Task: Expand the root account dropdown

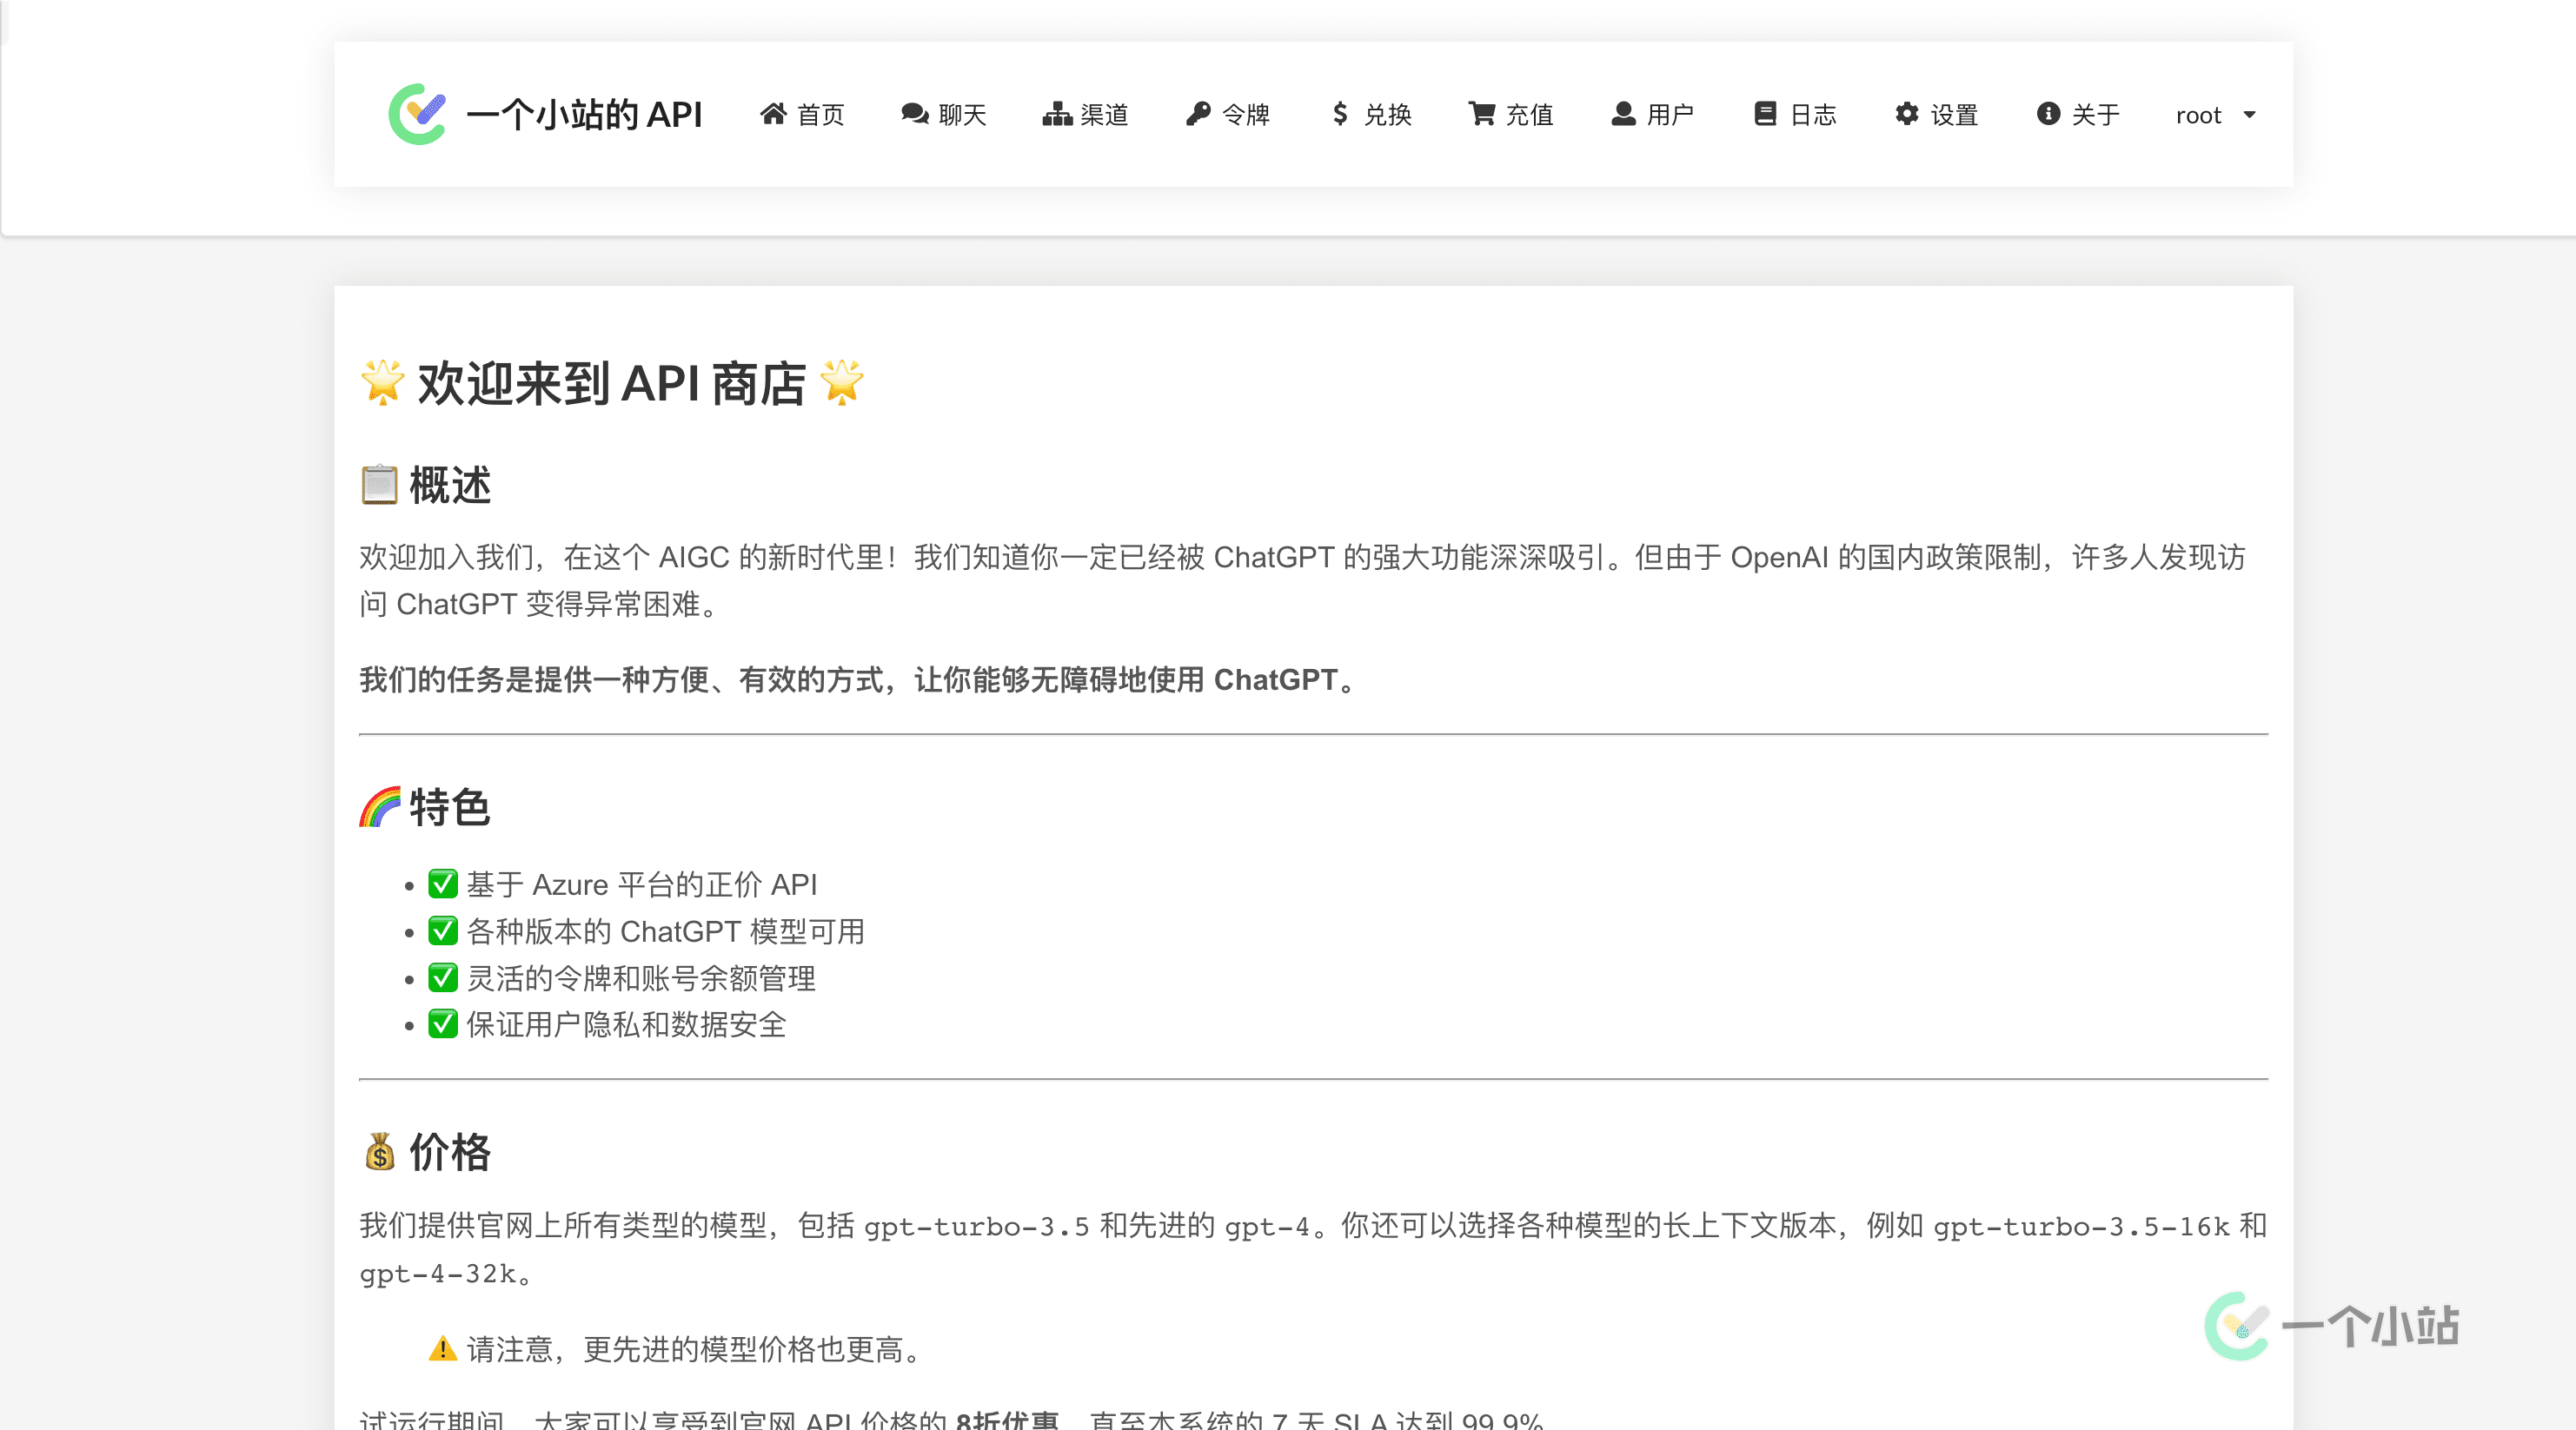Action: 2213,114
